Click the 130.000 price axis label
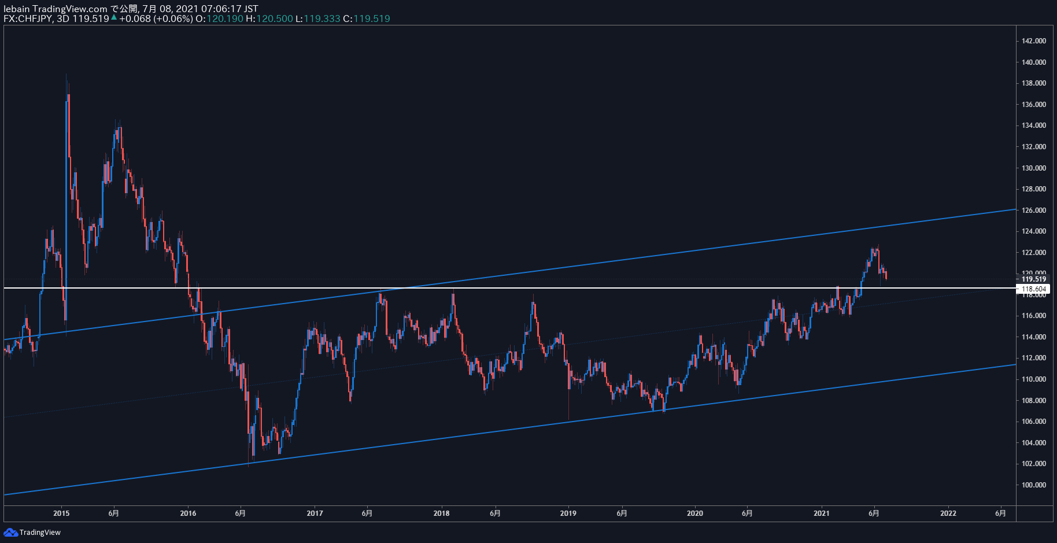This screenshot has height=543, width=1057. 1034,168
